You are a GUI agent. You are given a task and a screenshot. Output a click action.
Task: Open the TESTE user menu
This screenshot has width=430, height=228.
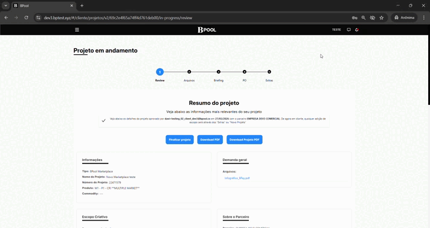(336, 30)
